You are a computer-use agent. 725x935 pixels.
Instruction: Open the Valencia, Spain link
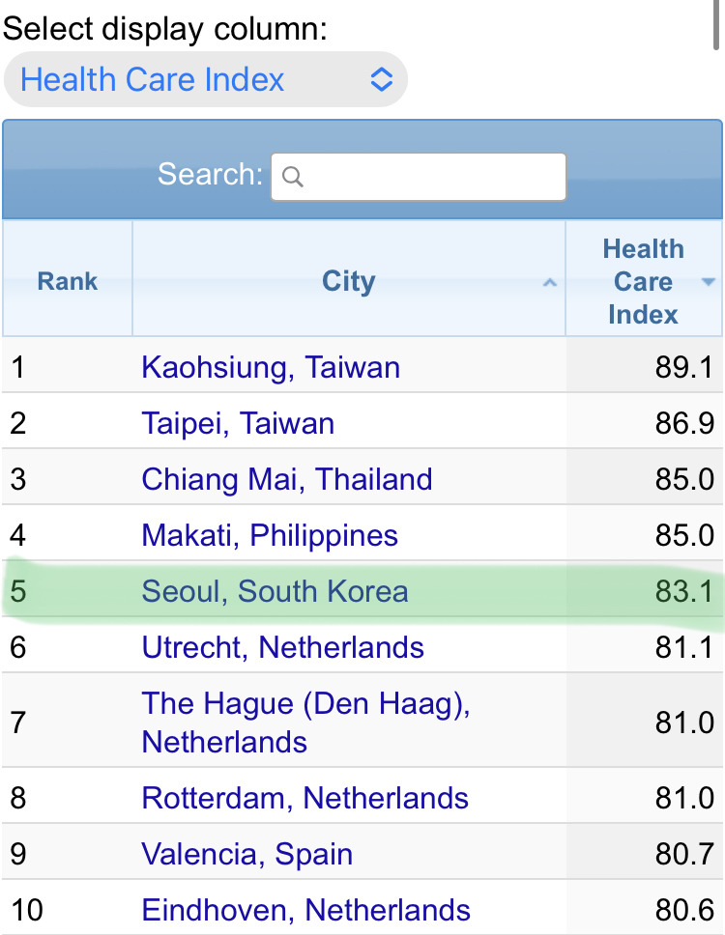pyautogui.click(x=246, y=854)
